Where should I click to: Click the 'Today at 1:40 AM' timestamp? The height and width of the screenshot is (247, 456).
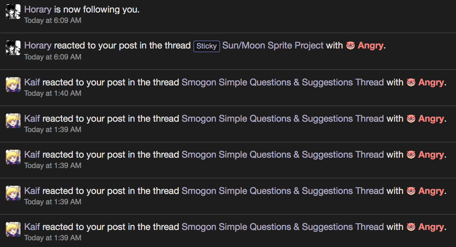pos(53,93)
